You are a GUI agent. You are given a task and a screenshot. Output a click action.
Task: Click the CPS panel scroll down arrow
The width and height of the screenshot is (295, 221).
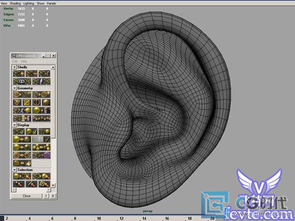[53, 185]
